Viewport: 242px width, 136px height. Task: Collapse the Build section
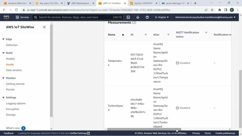click(3, 53)
